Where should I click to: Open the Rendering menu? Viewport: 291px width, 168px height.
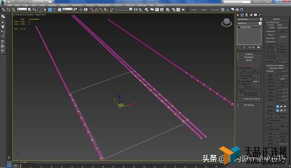pos(90,5)
